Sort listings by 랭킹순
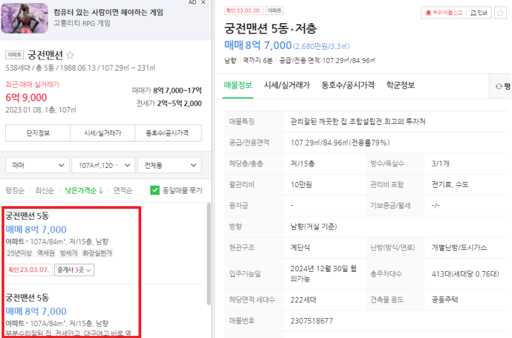 point(15,190)
